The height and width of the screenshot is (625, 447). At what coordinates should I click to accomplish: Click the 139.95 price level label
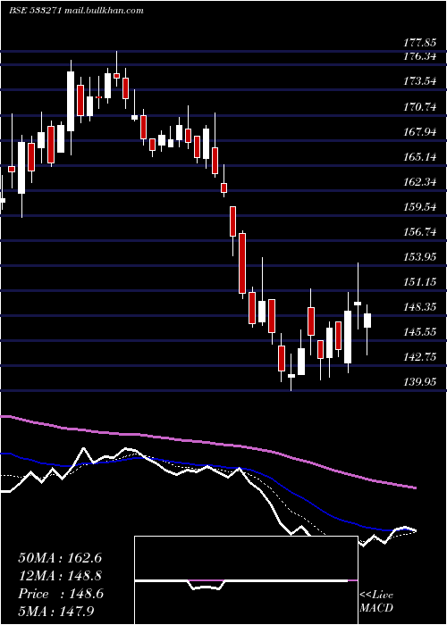[420, 382]
